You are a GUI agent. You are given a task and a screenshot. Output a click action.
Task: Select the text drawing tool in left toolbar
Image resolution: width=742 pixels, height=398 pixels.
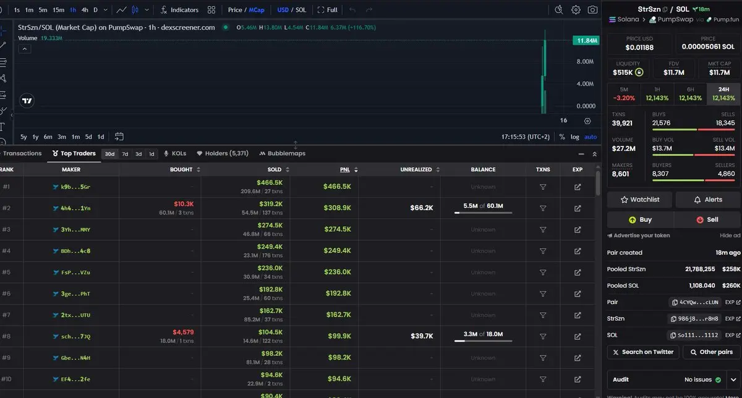coord(2,127)
